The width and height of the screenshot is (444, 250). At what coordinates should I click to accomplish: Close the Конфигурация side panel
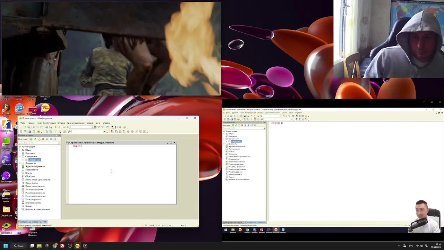pyautogui.click(x=59, y=135)
